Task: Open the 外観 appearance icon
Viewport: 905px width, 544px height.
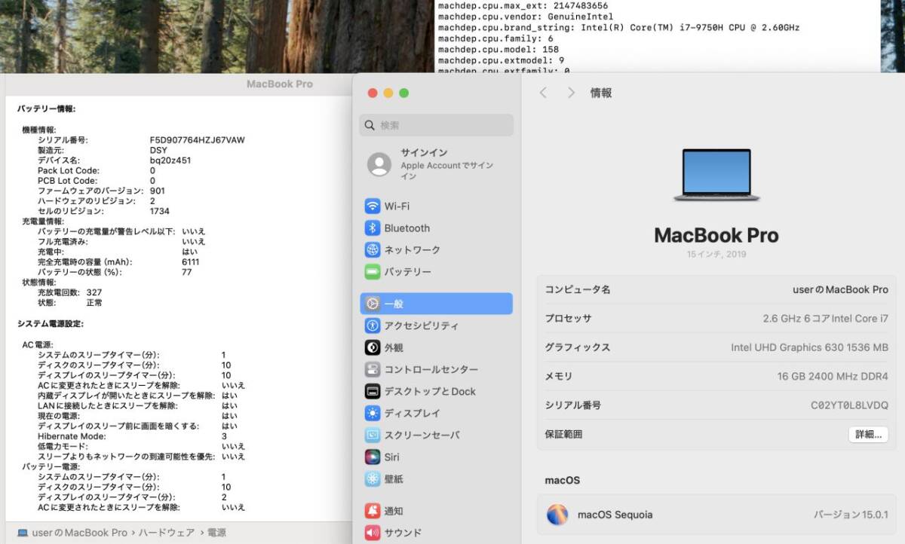Action: click(372, 347)
